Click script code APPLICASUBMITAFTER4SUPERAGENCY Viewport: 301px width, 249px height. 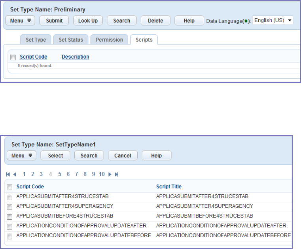pos(65,206)
